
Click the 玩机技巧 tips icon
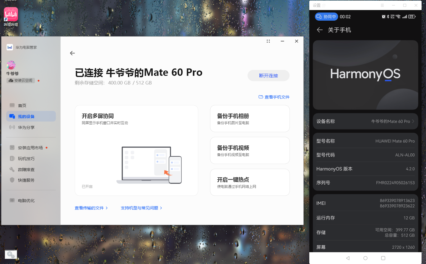12,158
